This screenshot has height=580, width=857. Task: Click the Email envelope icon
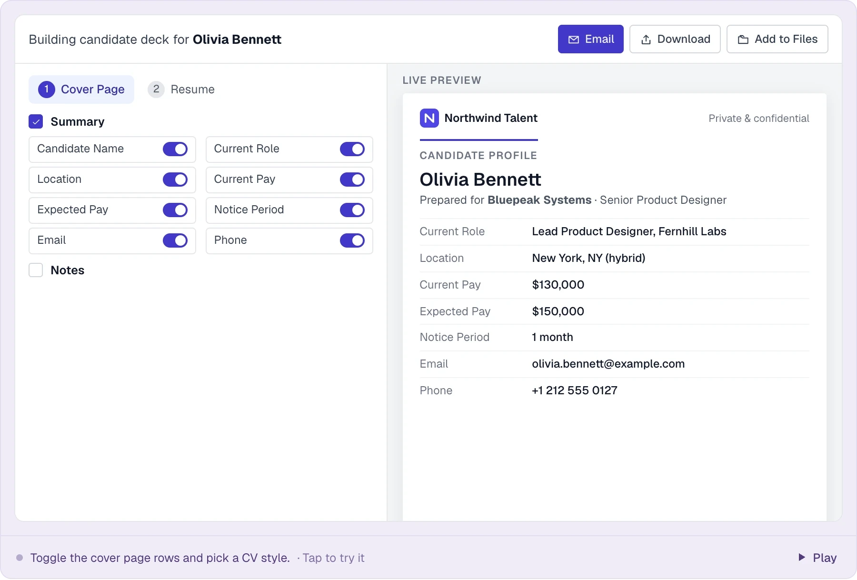coord(574,40)
